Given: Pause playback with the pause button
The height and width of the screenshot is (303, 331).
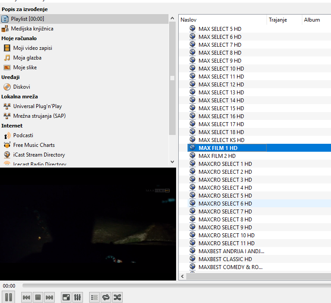Looking at the screenshot, I should (8, 297).
